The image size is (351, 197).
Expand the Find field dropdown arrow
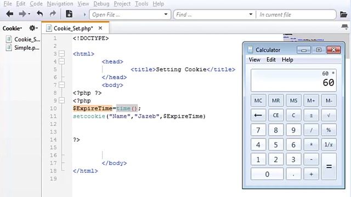point(251,14)
